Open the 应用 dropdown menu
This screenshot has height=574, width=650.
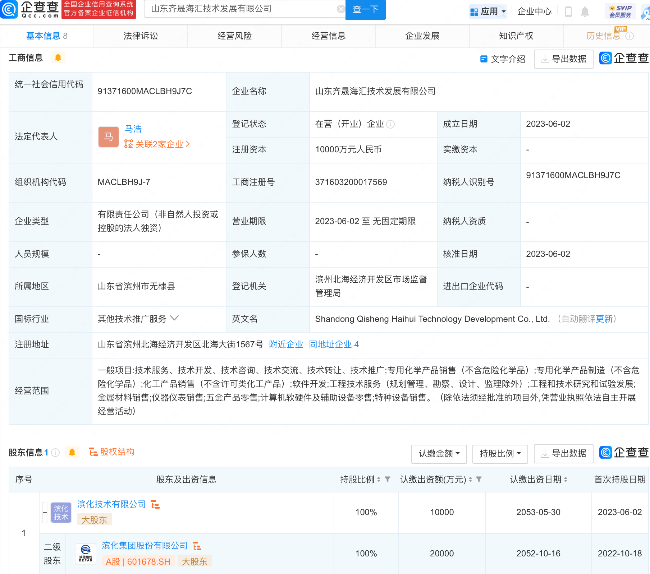coord(488,11)
